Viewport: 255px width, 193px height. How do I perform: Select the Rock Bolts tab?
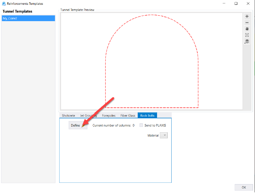147,116
